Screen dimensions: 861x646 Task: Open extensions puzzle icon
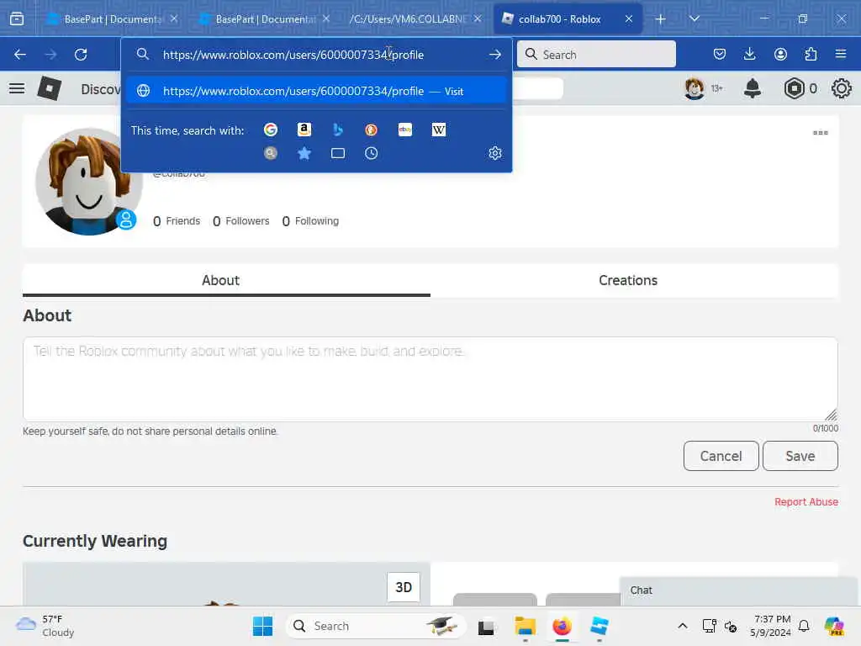click(811, 54)
